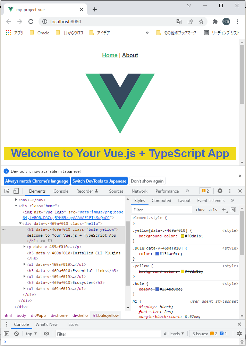
Task: View site information icon in address bar
Action: tap(45, 22)
